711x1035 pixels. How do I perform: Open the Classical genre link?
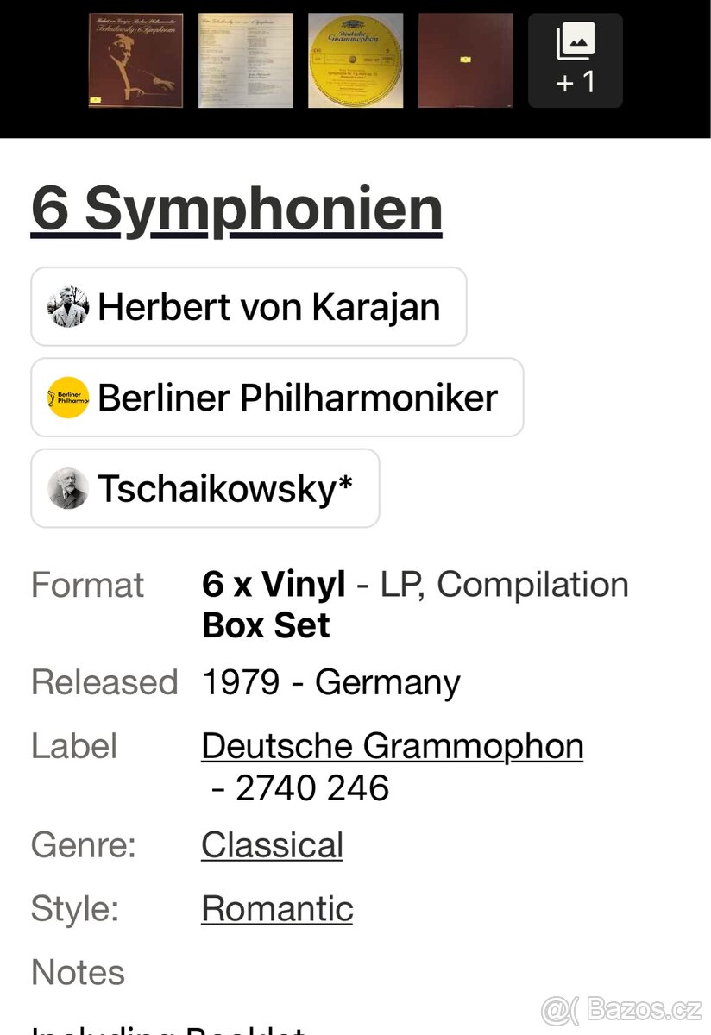272,845
